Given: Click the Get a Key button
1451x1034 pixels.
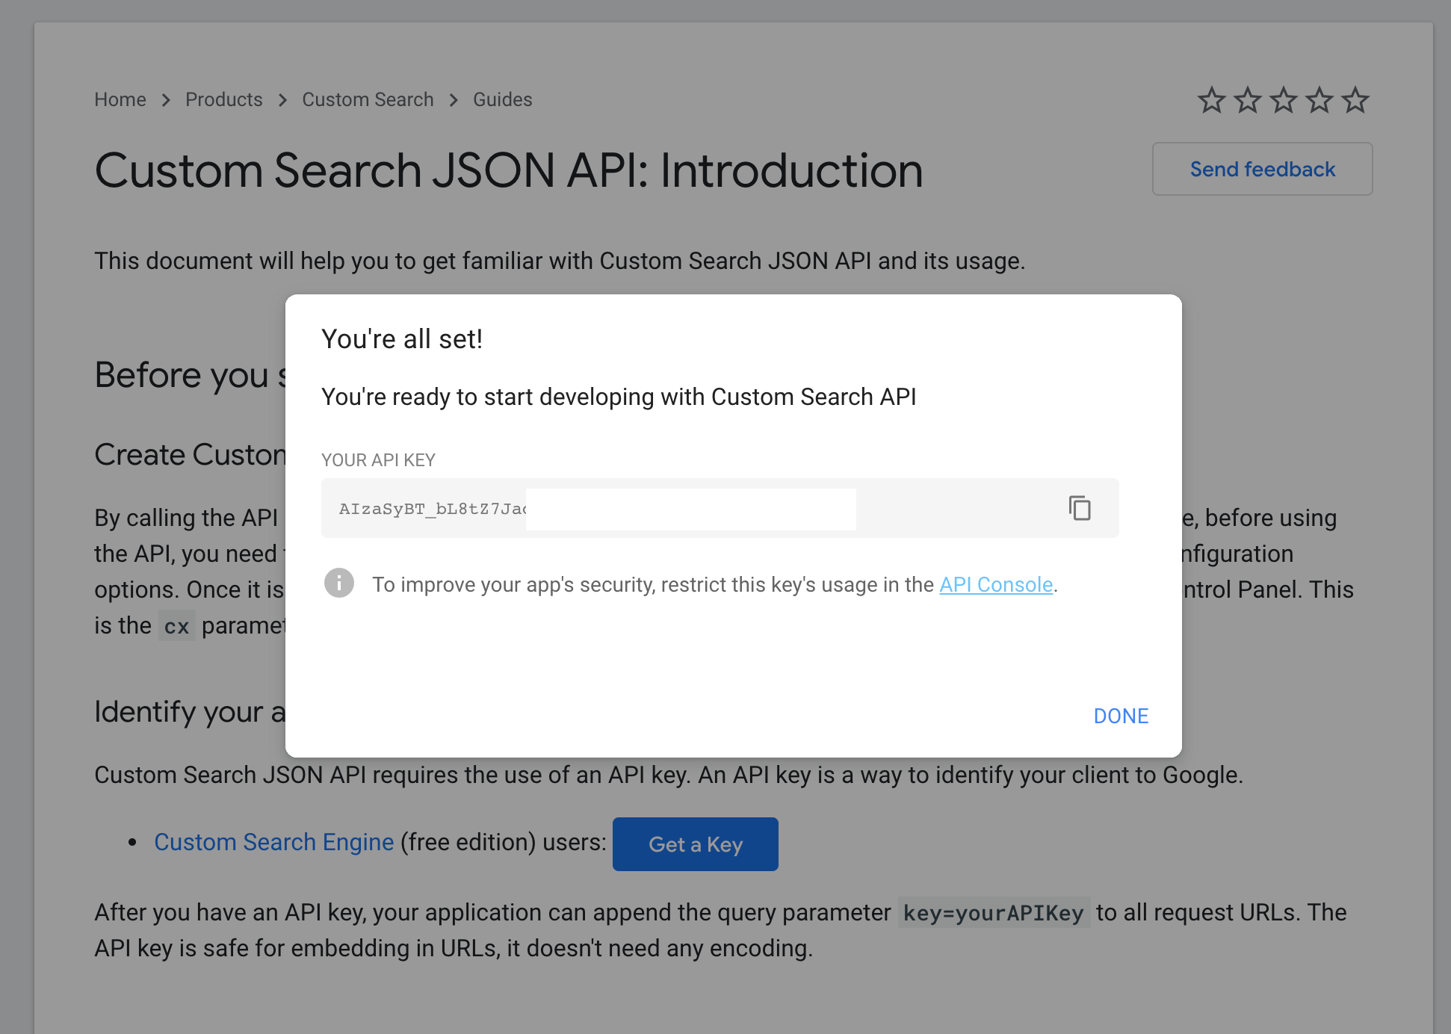Looking at the screenshot, I should pyautogui.click(x=695, y=844).
